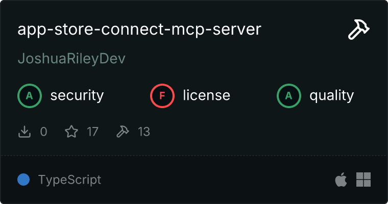
Task: Open the app-store-connect-mcp-server title link
Action: (139, 30)
